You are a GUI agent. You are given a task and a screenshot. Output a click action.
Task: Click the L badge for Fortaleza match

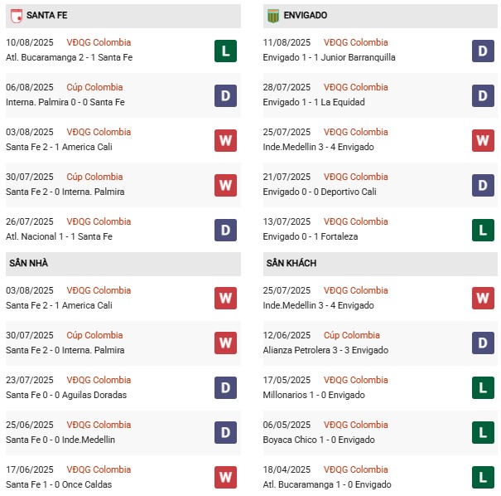point(484,230)
